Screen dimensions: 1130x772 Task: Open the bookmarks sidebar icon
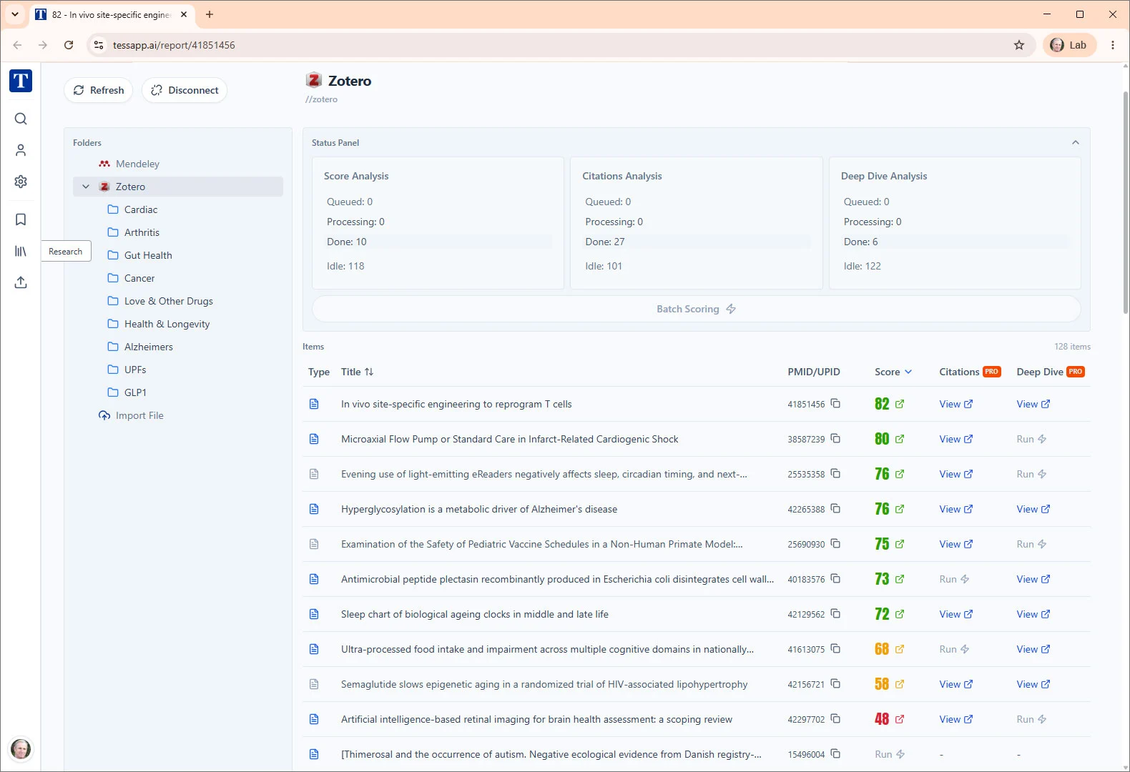pos(21,219)
